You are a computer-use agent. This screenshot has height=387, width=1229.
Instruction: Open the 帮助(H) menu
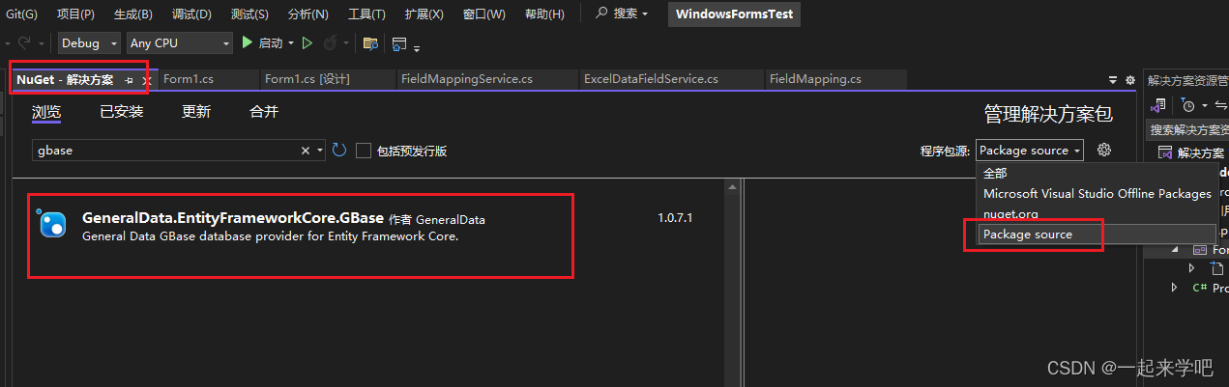[545, 14]
